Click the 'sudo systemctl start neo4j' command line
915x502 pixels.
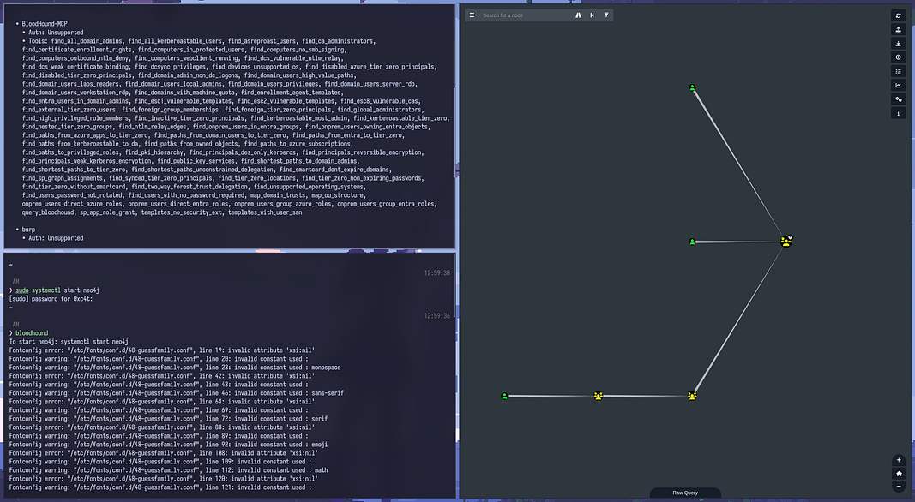pos(57,290)
